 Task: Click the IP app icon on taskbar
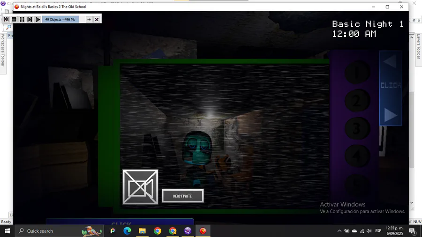112,231
